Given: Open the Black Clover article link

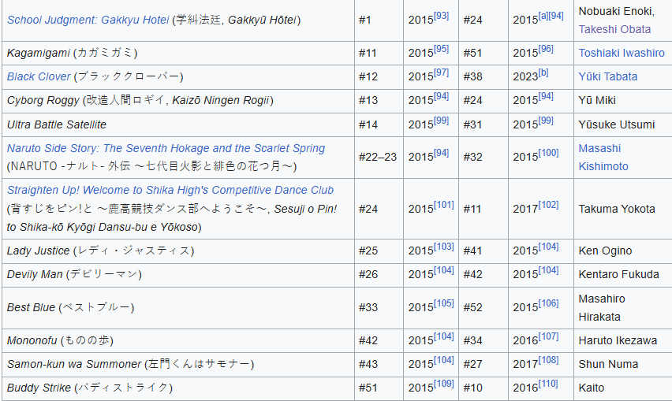Looking at the screenshot, I should [x=39, y=76].
